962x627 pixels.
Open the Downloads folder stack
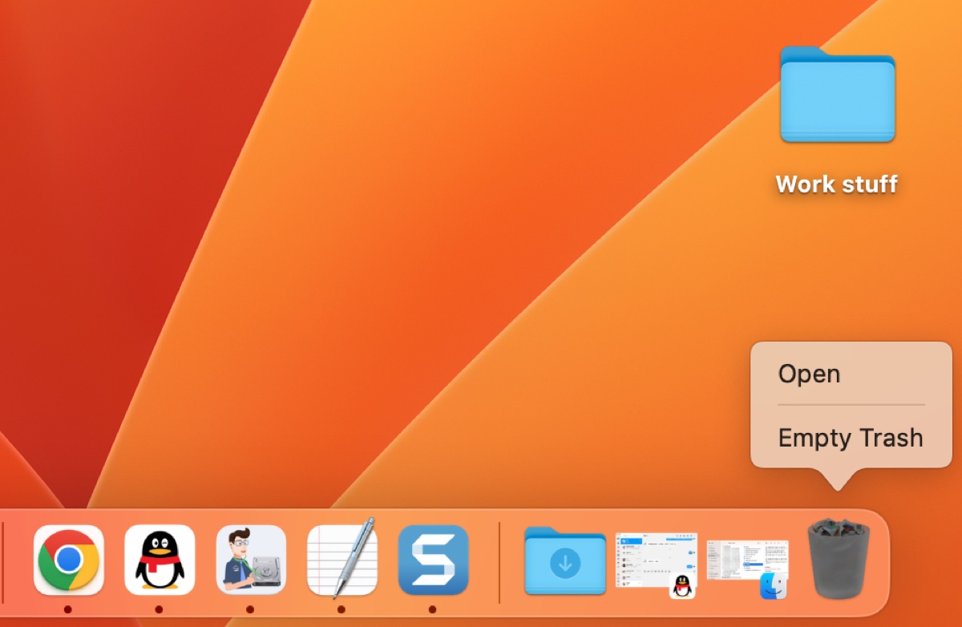tap(565, 561)
